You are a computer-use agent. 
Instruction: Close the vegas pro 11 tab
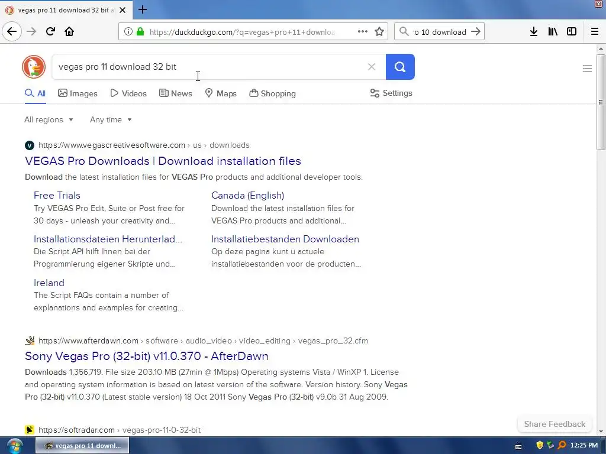(123, 10)
